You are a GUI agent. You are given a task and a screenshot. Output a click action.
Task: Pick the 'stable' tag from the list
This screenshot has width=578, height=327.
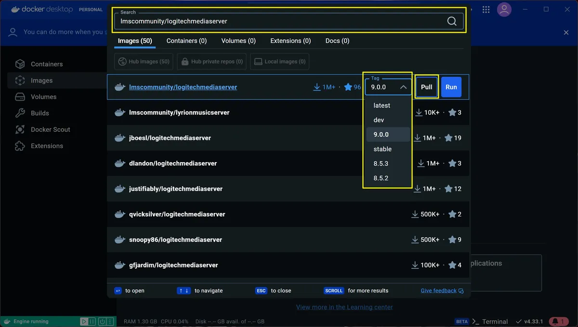point(388,149)
